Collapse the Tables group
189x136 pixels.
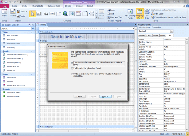click(x=32, y=32)
